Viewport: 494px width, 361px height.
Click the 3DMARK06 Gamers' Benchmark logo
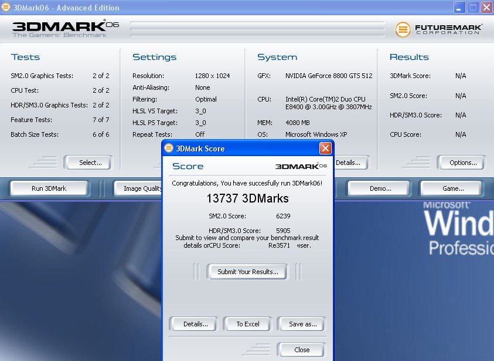(66, 29)
